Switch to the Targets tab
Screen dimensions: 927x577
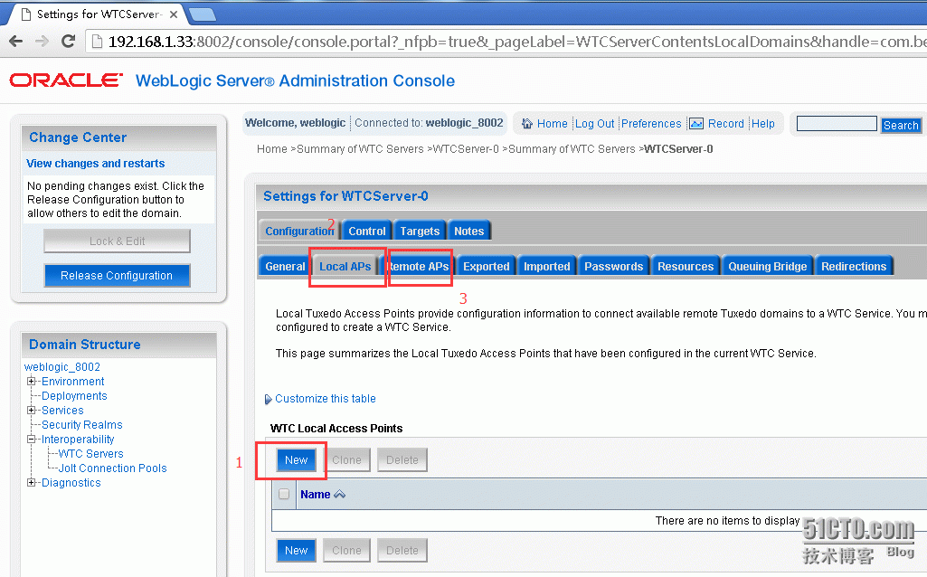(x=420, y=232)
